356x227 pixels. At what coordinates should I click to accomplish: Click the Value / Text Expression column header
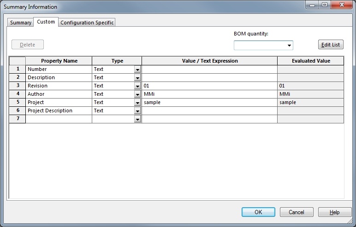(209, 61)
